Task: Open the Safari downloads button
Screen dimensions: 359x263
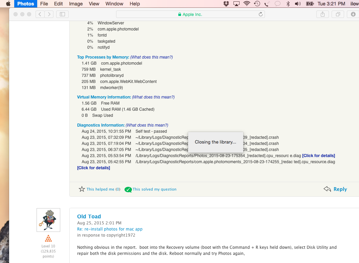Action: tap(353, 14)
